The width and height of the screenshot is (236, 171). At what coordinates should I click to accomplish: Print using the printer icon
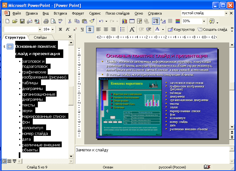pyautogui.click(x=46, y=21)
